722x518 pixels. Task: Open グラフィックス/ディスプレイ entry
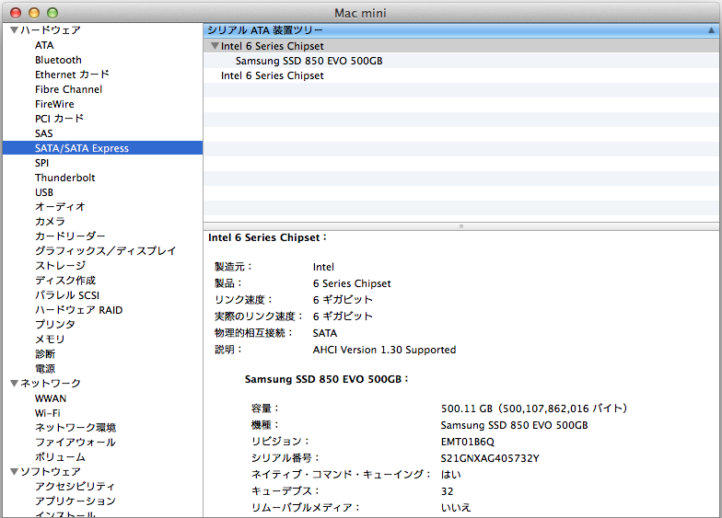coord(105,251)
